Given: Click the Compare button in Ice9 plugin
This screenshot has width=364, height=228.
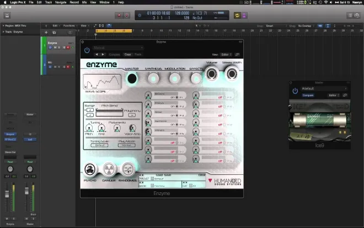Looking at the screenshot, I should point(308,95).
